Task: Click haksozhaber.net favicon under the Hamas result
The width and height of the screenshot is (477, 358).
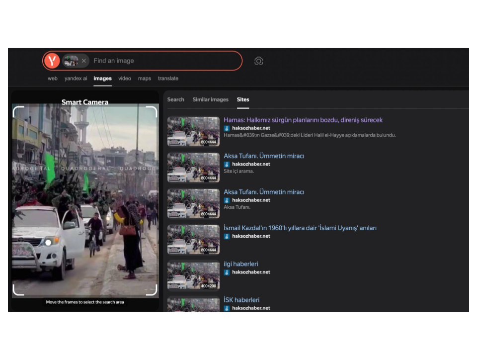Action: pos(227,128)
